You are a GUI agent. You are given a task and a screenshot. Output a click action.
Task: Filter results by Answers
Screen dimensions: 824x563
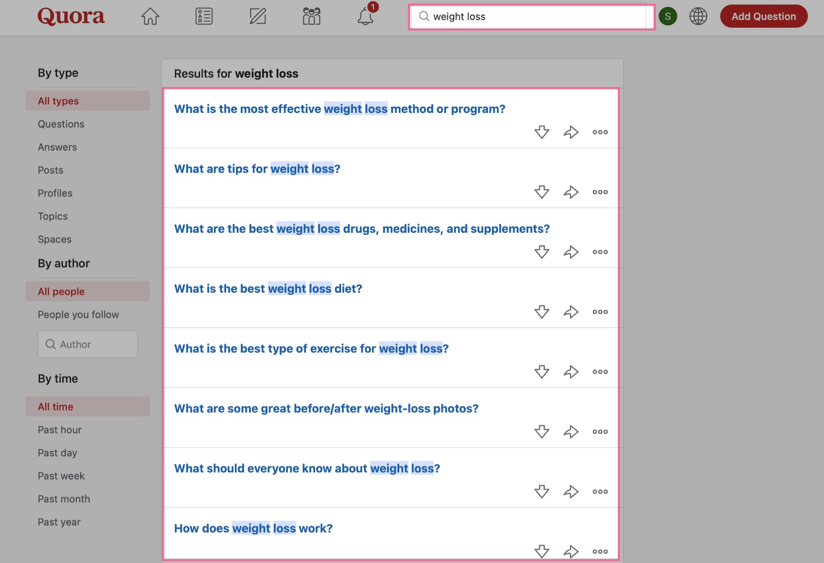point(57,147)
